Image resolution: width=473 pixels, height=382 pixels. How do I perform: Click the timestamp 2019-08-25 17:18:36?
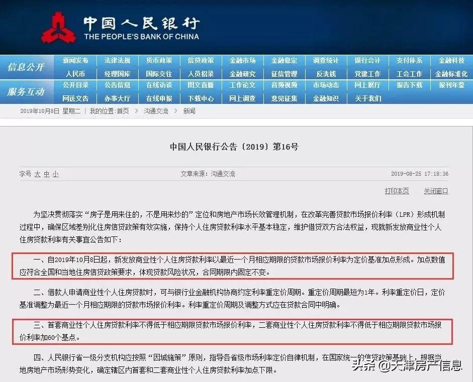tap(420, 174)
